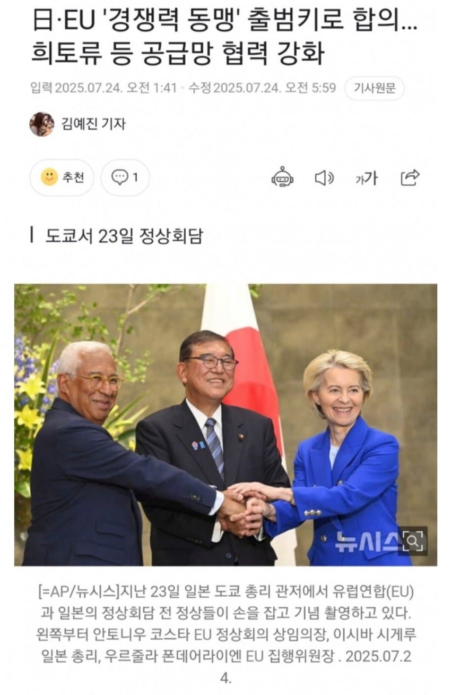This screenshot has height=695, width=451.
Task: Share the article via share arrow icon
Action: point(410,177)
